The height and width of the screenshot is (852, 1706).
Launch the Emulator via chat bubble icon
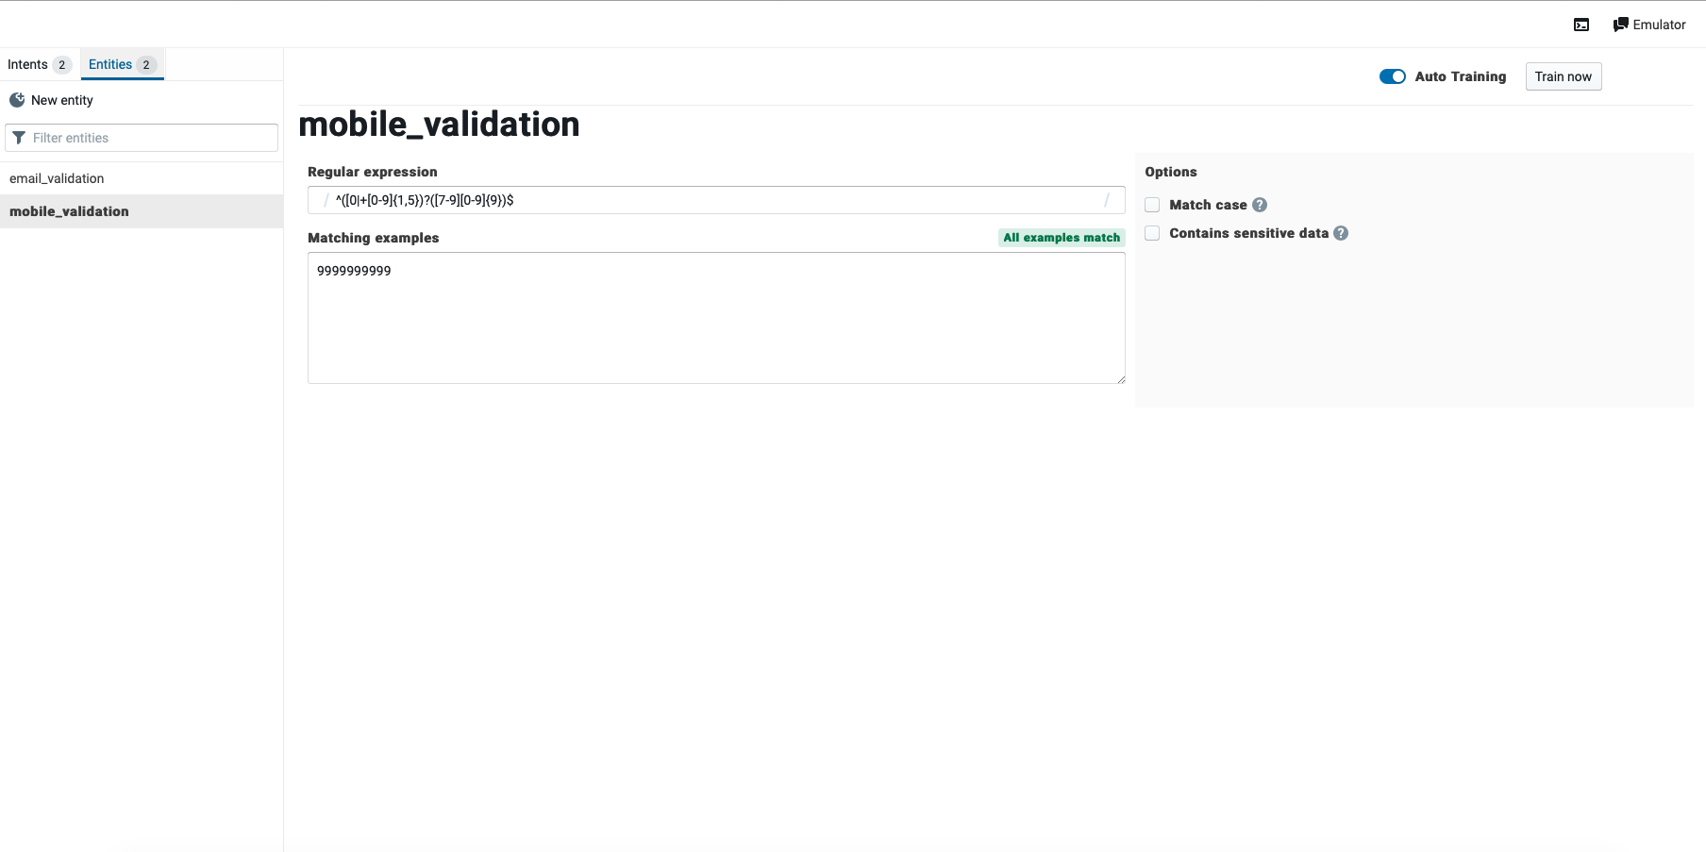1621,24
